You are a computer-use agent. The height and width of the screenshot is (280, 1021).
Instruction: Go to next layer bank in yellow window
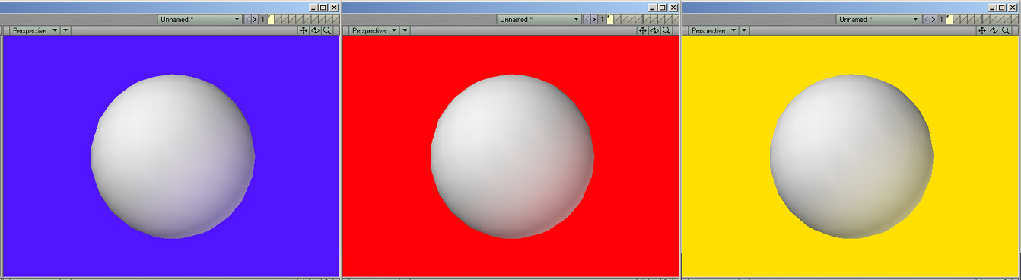coord(934,19)
